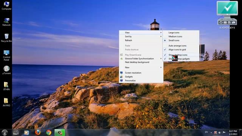Screen dimensions: 242x136
Task: Open Screen resolution settings
Action: tap(141, 73)
